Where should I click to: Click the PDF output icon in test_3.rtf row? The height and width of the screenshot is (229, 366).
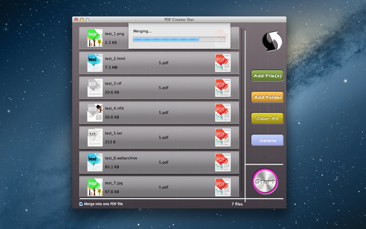pyautogui.click(x=223, y=88)
